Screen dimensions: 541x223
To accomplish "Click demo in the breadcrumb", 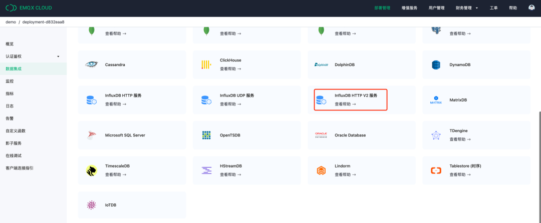I will click(x=11, y=22).
